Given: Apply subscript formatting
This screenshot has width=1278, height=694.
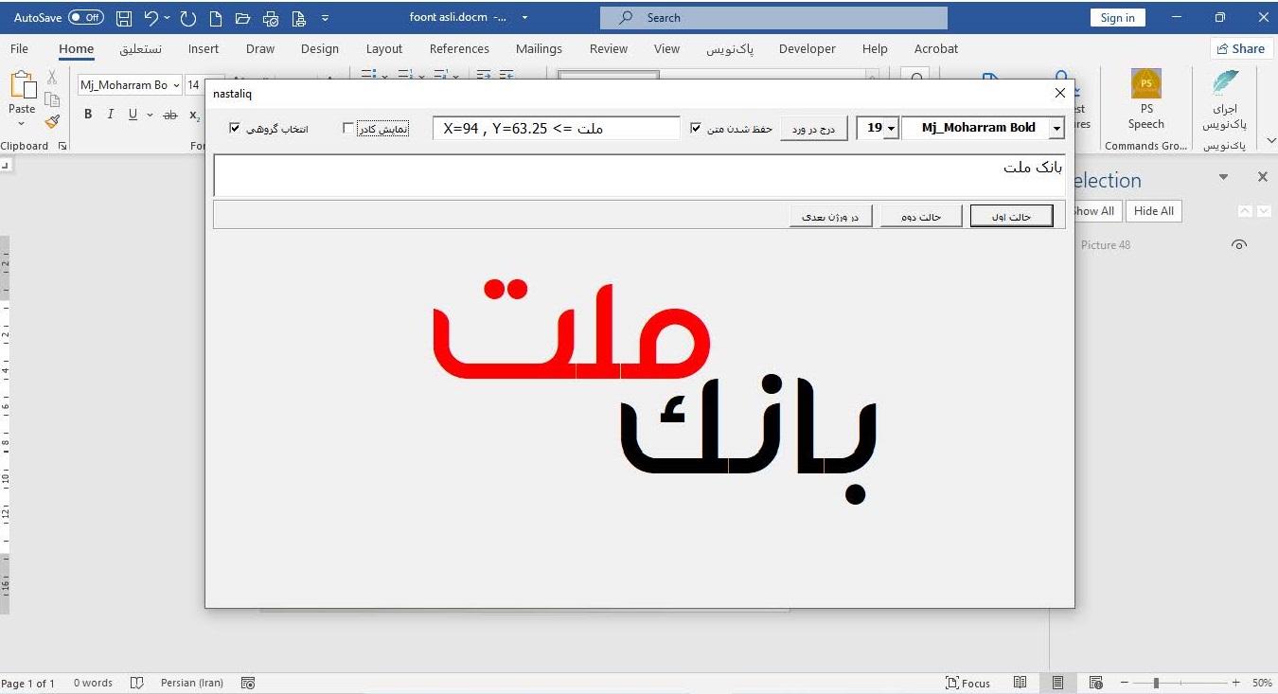Looking at the screenshot, I should pyautogui.click(x=194, y=114).
